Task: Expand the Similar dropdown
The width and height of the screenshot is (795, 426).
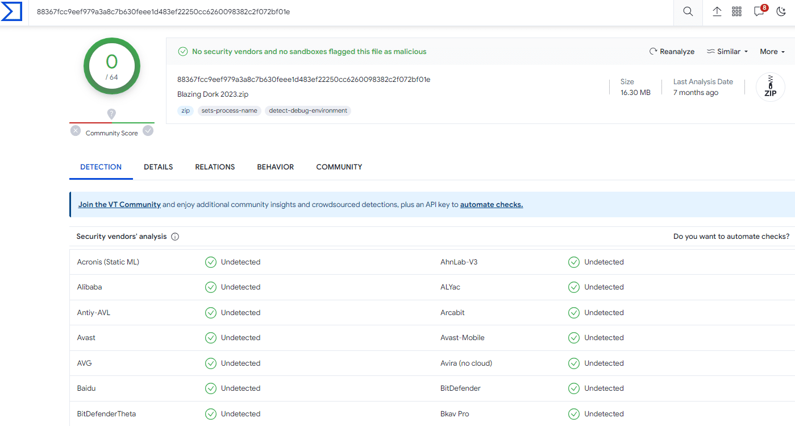Action: tap(727, 52)
